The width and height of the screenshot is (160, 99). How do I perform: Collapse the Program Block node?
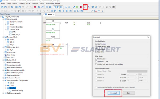tap(3, 37)
